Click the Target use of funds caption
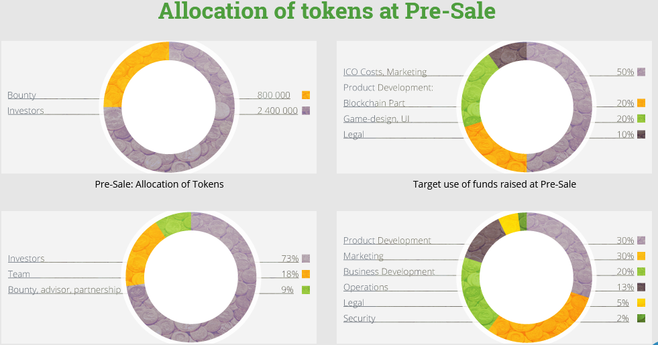This screenshot has width=658, height=345. click(x=494, y=184)
